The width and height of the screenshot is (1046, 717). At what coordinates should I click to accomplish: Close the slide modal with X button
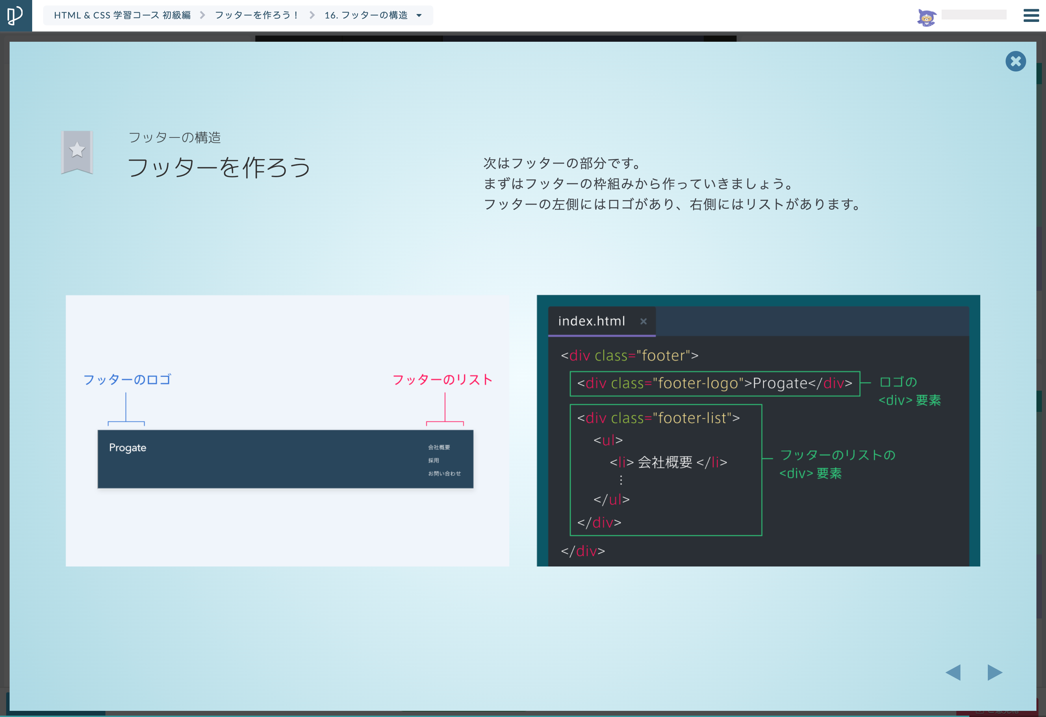pyautogui.click(x=1016, y=61)
